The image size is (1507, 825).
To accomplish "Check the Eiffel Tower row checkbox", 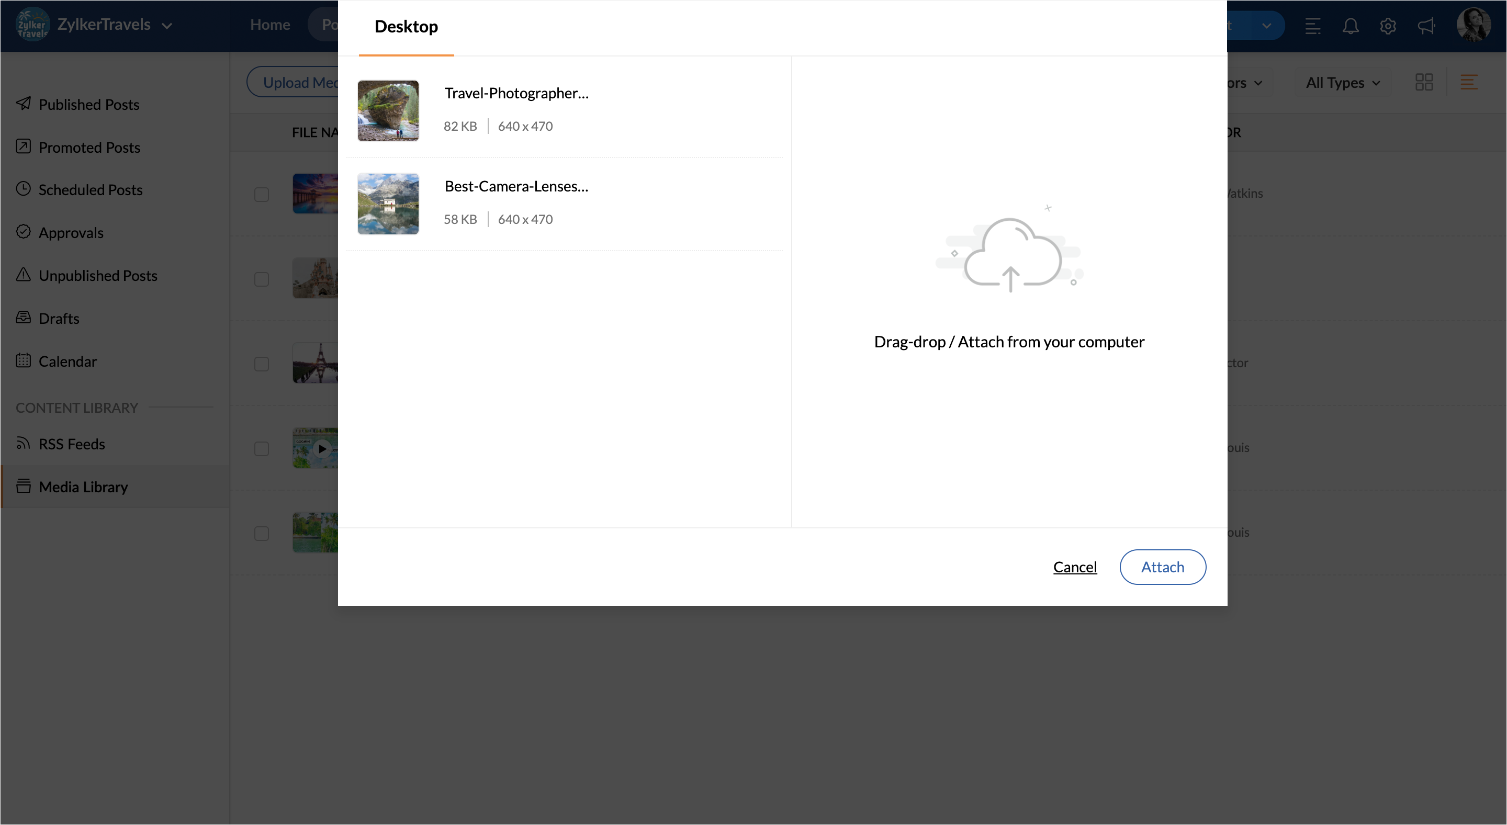I will (262, 364).
